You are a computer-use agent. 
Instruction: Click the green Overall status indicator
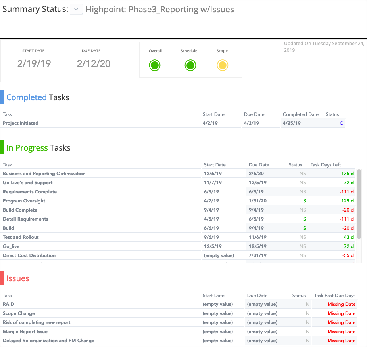point(155,65)
